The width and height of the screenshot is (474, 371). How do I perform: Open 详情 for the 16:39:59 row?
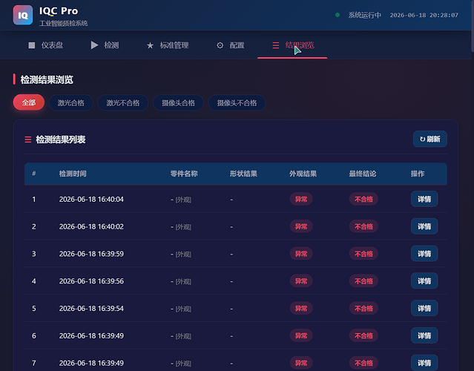[424, 253]
